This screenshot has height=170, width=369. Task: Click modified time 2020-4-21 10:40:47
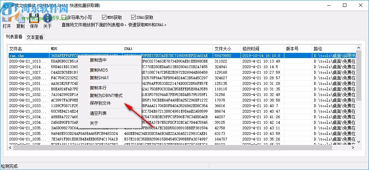pos(261,112)
